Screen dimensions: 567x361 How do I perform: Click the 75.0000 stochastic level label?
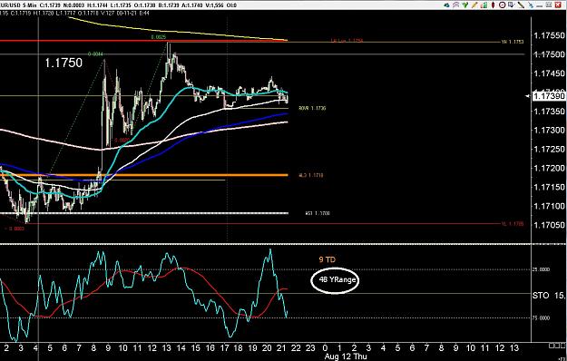tap(542, 318)
